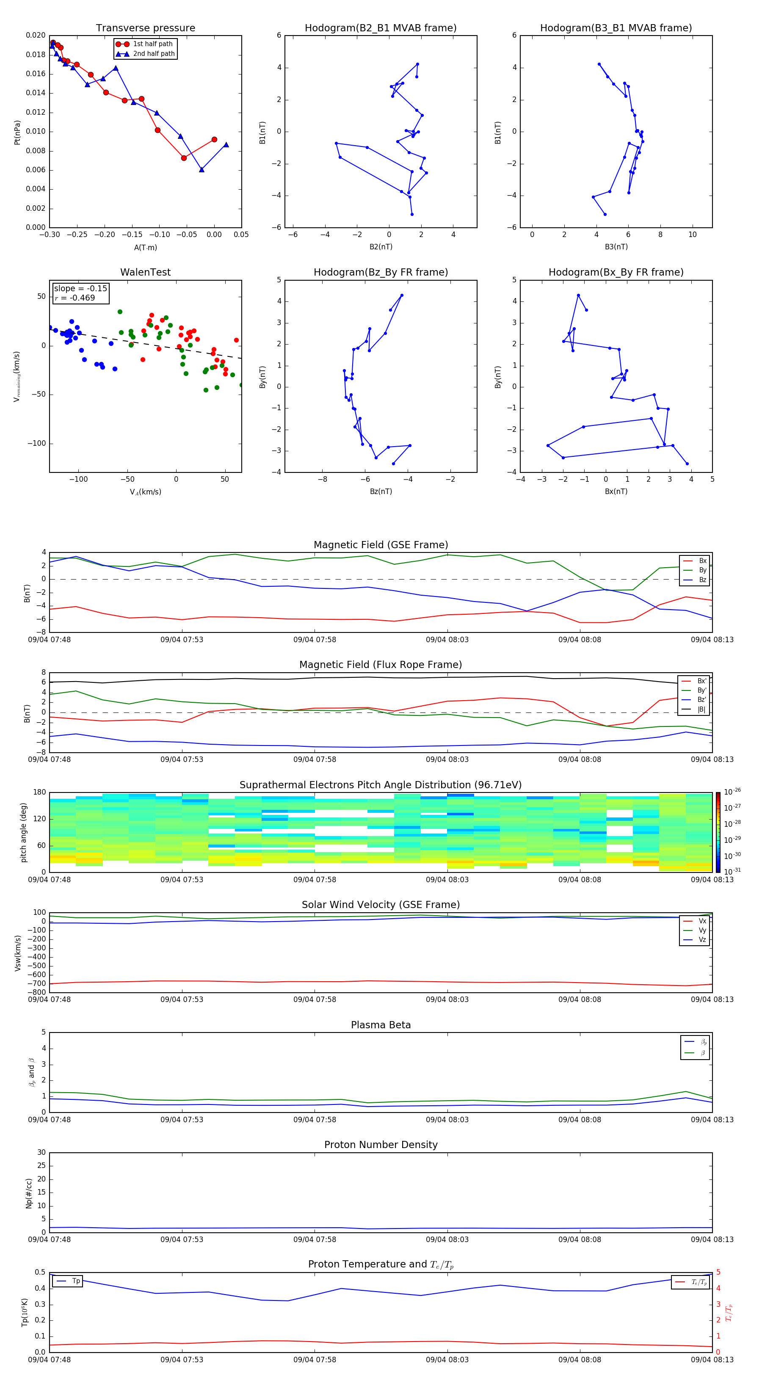Click the red Te/Tp legend entry

coord(691,1282)
